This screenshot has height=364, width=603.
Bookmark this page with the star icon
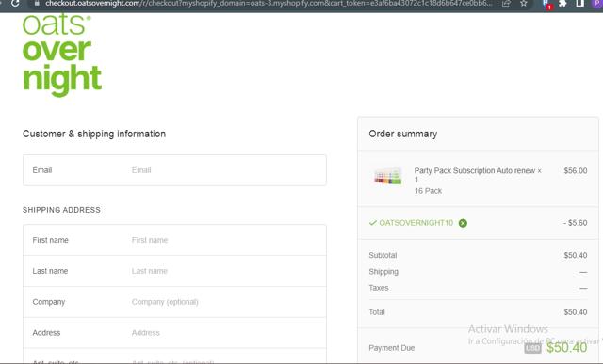click(524, 4)
